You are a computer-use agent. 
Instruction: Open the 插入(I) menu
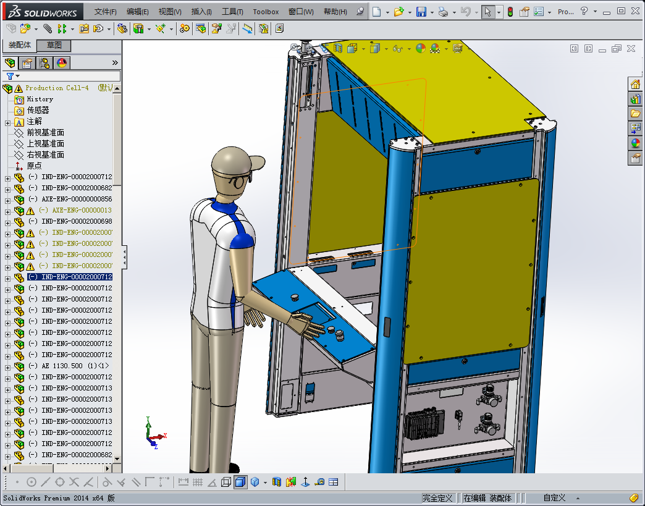pos(201,12)
